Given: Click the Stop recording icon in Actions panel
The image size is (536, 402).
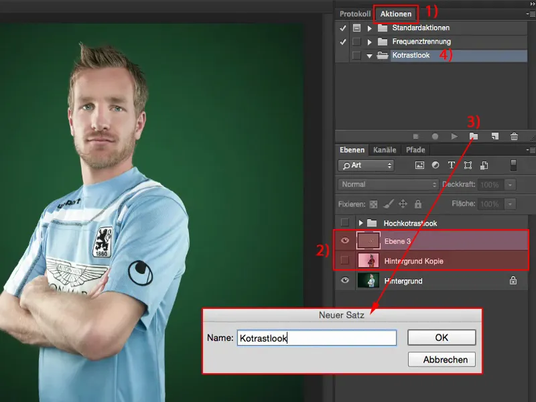Looking at the screenshot, I should (415, 137).
